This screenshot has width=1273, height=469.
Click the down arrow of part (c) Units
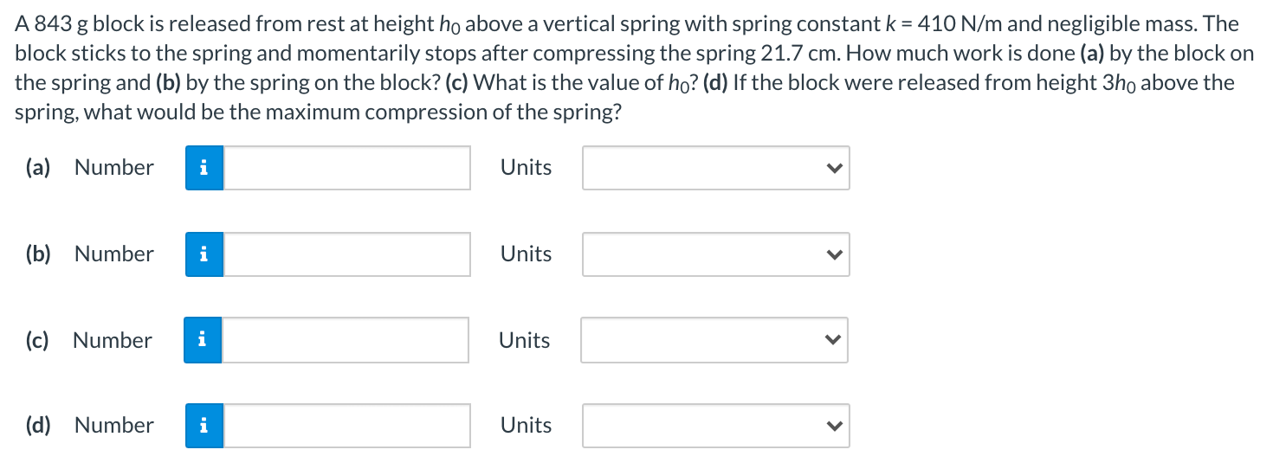point(832,341)
